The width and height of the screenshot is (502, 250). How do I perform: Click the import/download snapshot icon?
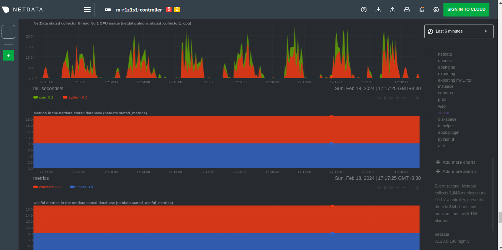pos(378,10)
